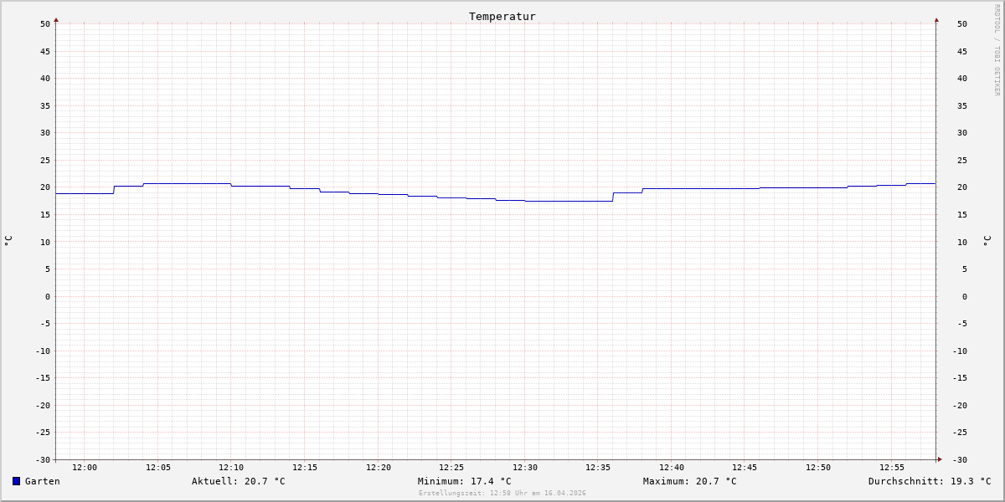This screenshot has height=502, width=1005.
Task: Click the Erstellungszeit timestamp footer text
Action: (502, 493)
